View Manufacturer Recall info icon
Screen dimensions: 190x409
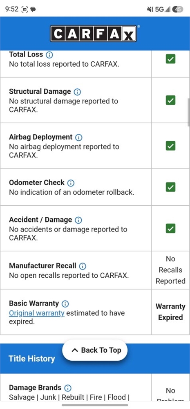pyautogui.click(x=83, y=266)
